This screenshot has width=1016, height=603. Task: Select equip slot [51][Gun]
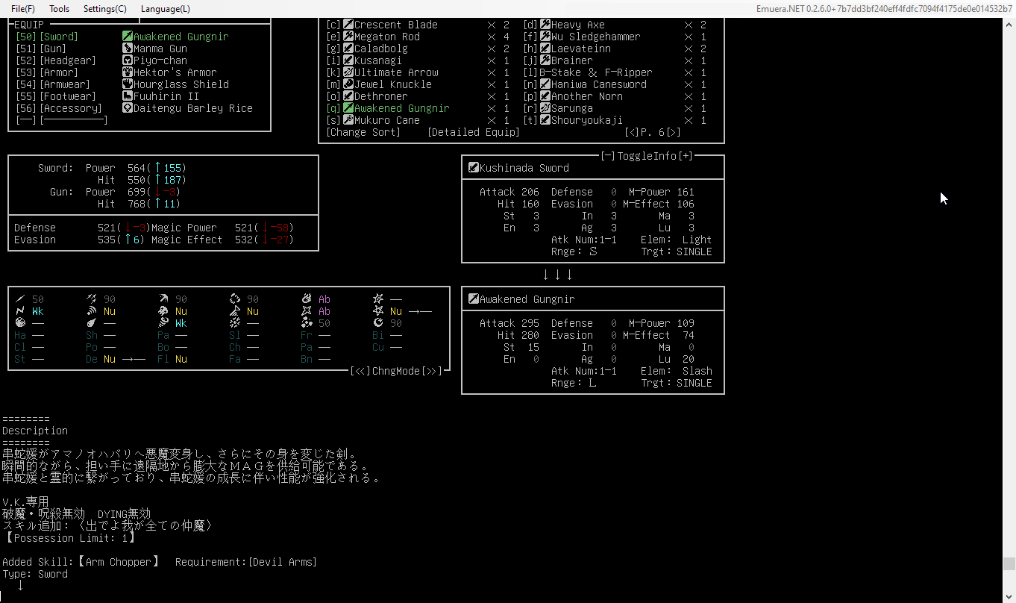40,49
